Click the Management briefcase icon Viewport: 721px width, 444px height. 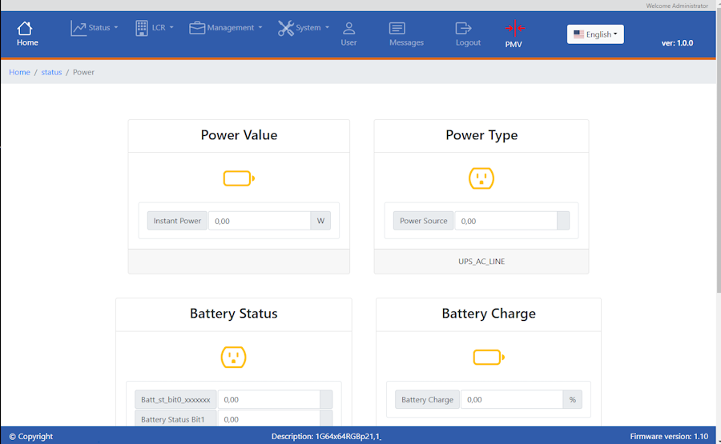[197, 28]
